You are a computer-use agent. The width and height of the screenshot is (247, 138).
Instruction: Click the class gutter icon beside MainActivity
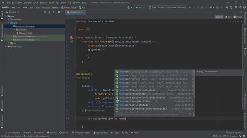tap(71, 38)
